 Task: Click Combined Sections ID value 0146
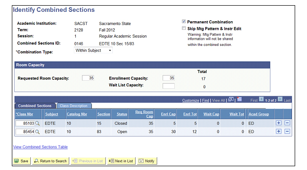(x=79, y=44)
